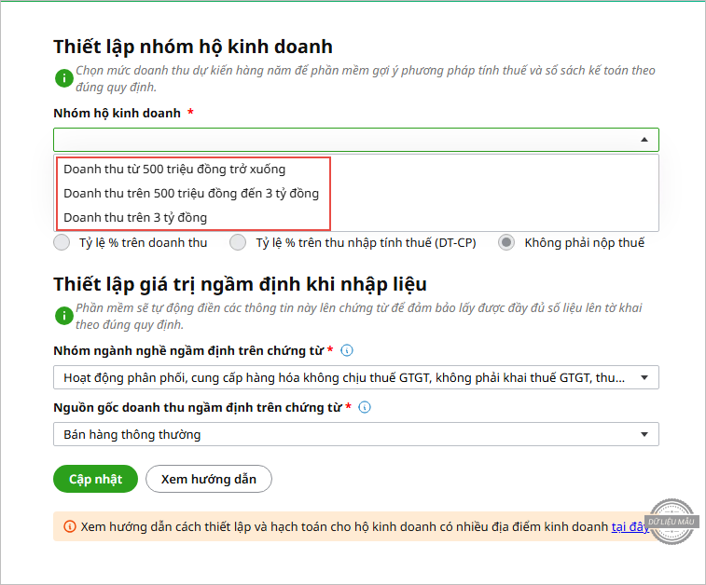706x585 pixels.
Task: Choose Doanh thu từ 500 triệu đồng trở xuống
Action: (174, 170)
